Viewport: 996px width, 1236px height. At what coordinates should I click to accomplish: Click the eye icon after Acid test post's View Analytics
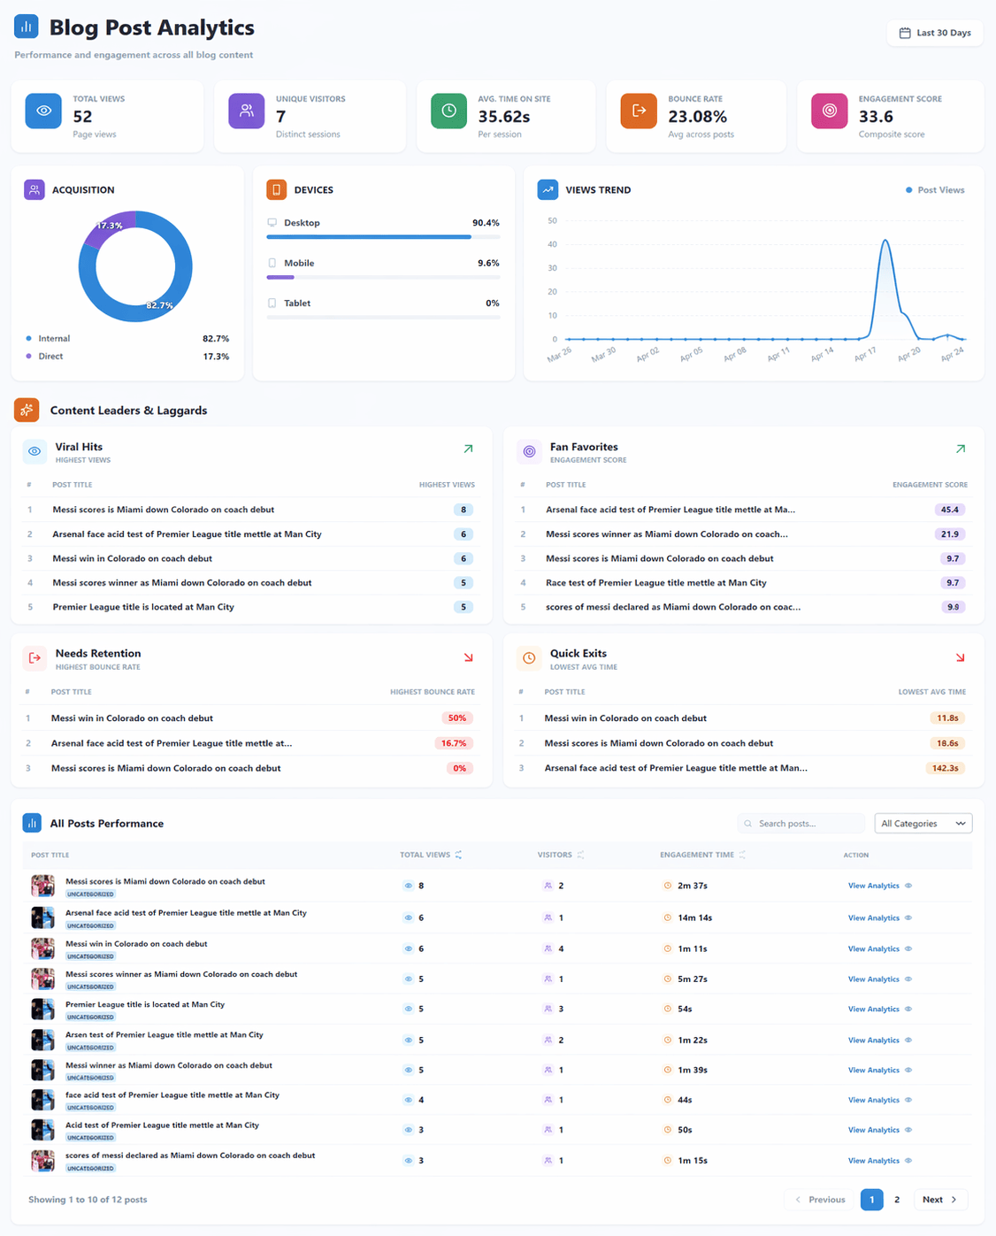pos(908,1130)
